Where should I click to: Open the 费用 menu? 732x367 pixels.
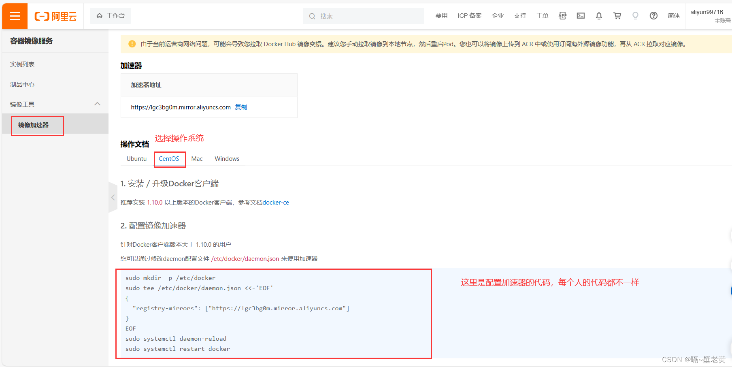tap(441, 16)
